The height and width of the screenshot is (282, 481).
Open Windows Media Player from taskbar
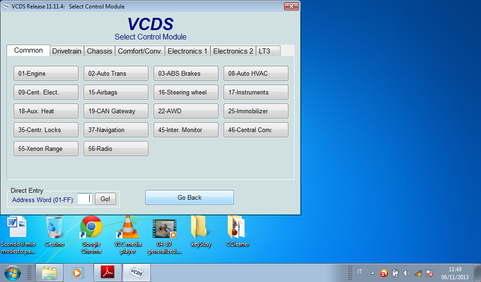tap(78, 273)
